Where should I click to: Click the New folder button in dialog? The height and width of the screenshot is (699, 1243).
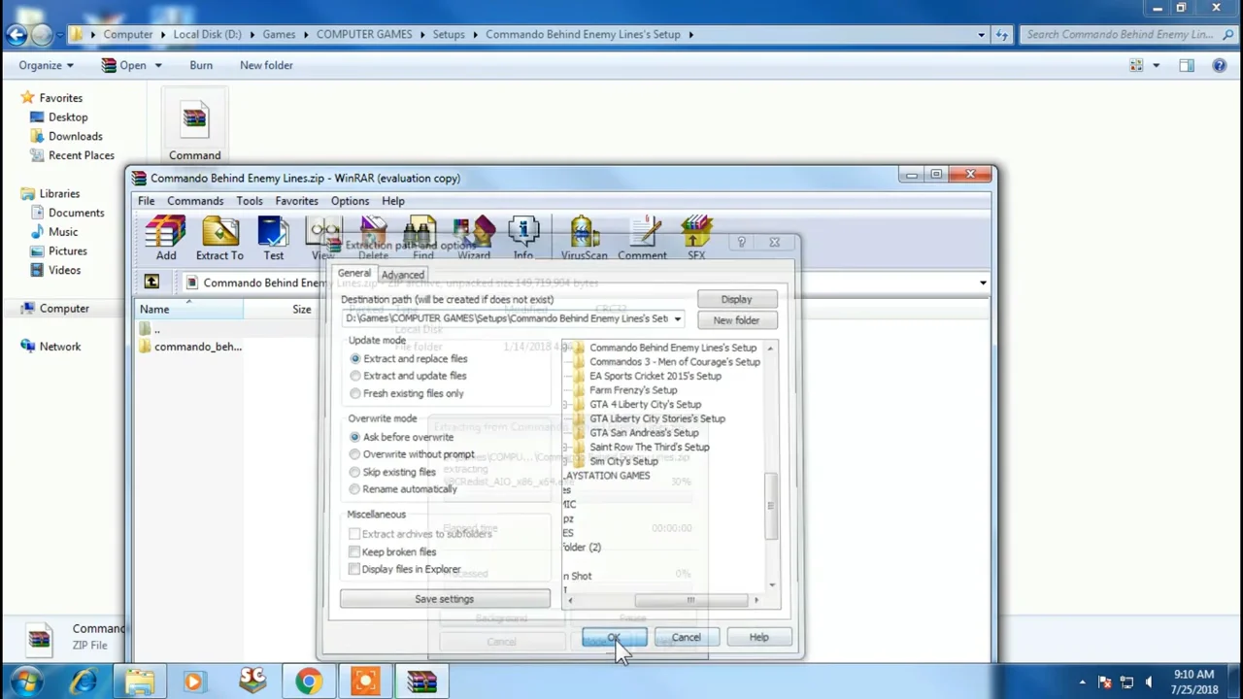[x=736, y=320]
